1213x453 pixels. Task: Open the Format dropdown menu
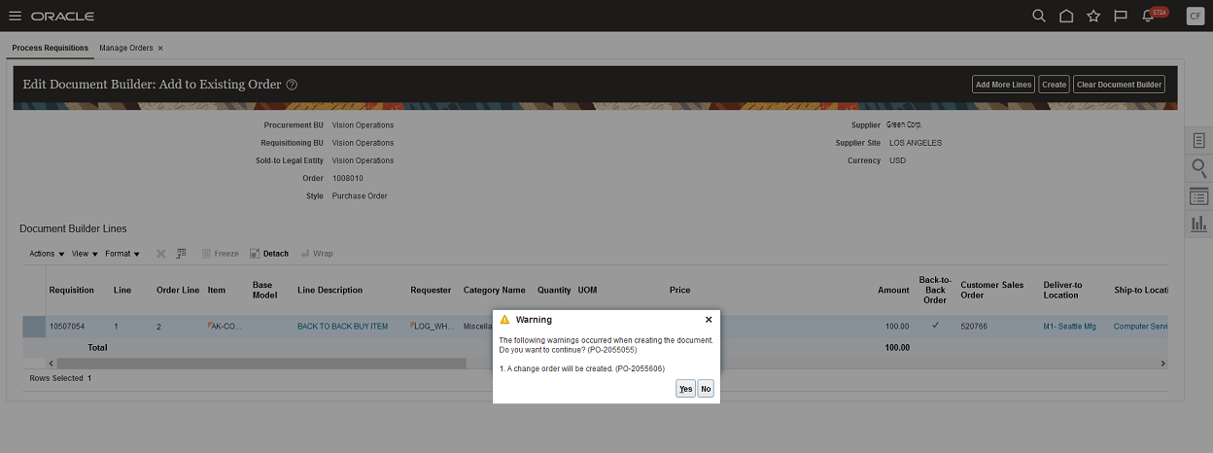click(122, 254)
